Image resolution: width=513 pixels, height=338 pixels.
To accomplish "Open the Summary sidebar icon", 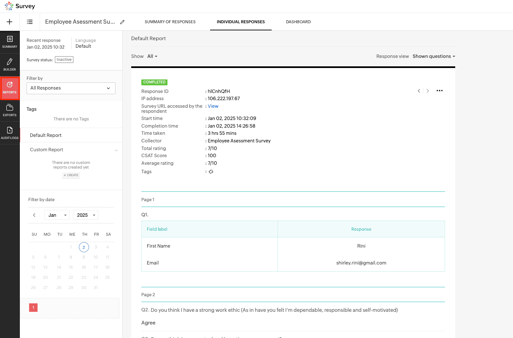I will [10, 42].
